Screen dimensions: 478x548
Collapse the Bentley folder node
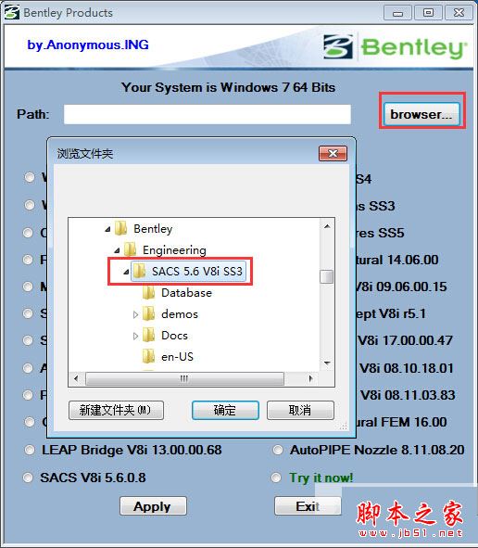click(x=107, y=229)
